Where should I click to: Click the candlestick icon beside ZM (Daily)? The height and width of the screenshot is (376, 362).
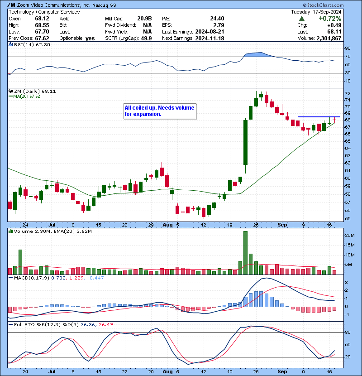coord(10,91)
